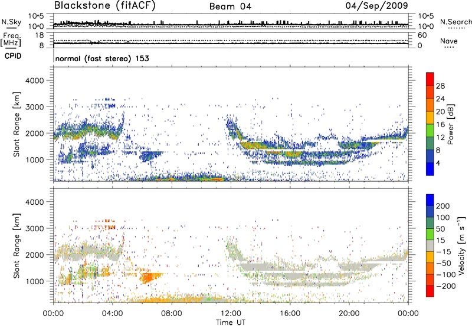Image resolution: width=472 pixels, height=326 pixels.
Task: Click the '16:00' time axis tick
Action: pos(290,314)
